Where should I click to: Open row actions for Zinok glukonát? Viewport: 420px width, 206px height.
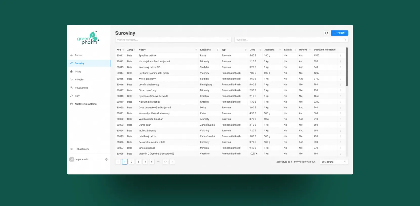341,148
